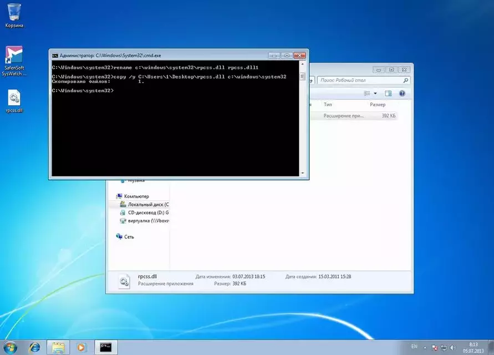Click the cmd vertical scrollbar thumb

tap(303, 77)
